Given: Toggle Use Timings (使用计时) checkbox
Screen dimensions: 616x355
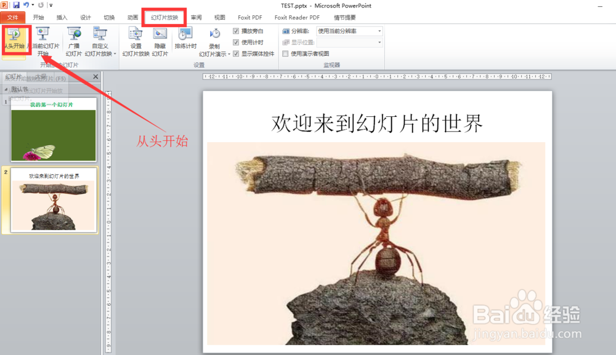Looking at the screenshot, I should (x=236, y=42).
